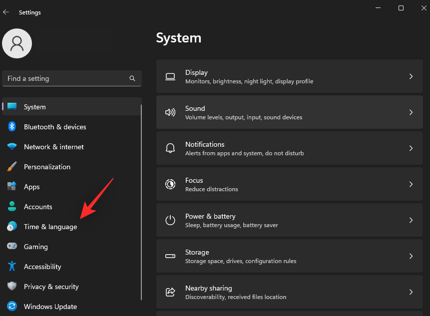
Task: Open Nearby sharing settings
Action: coord(290,292)
